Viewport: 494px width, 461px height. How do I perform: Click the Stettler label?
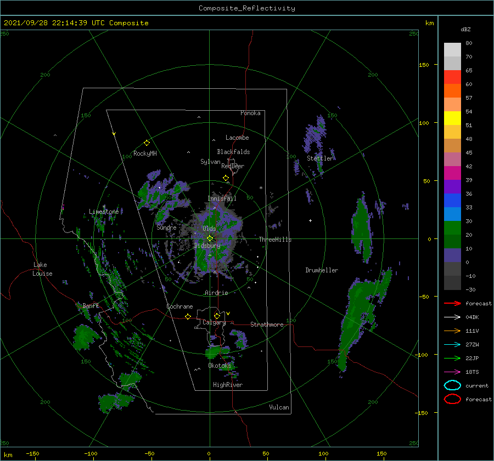coord(320,158)
